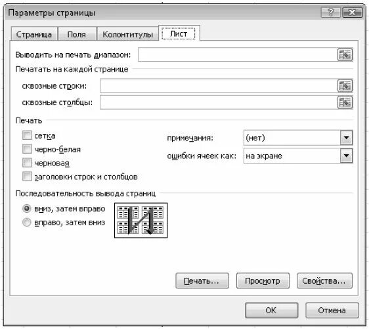The height and width of the screenshot is (329, 369).
Task: Confirm with the OK button
Action: pos(271,310)
